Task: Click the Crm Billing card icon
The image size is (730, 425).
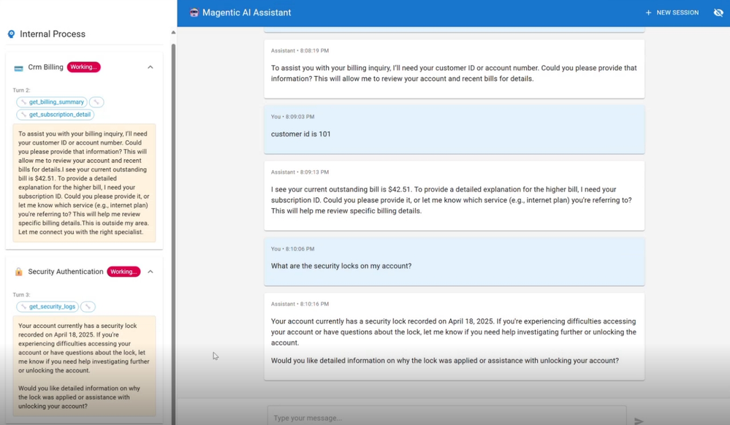Action: point(18,68)
